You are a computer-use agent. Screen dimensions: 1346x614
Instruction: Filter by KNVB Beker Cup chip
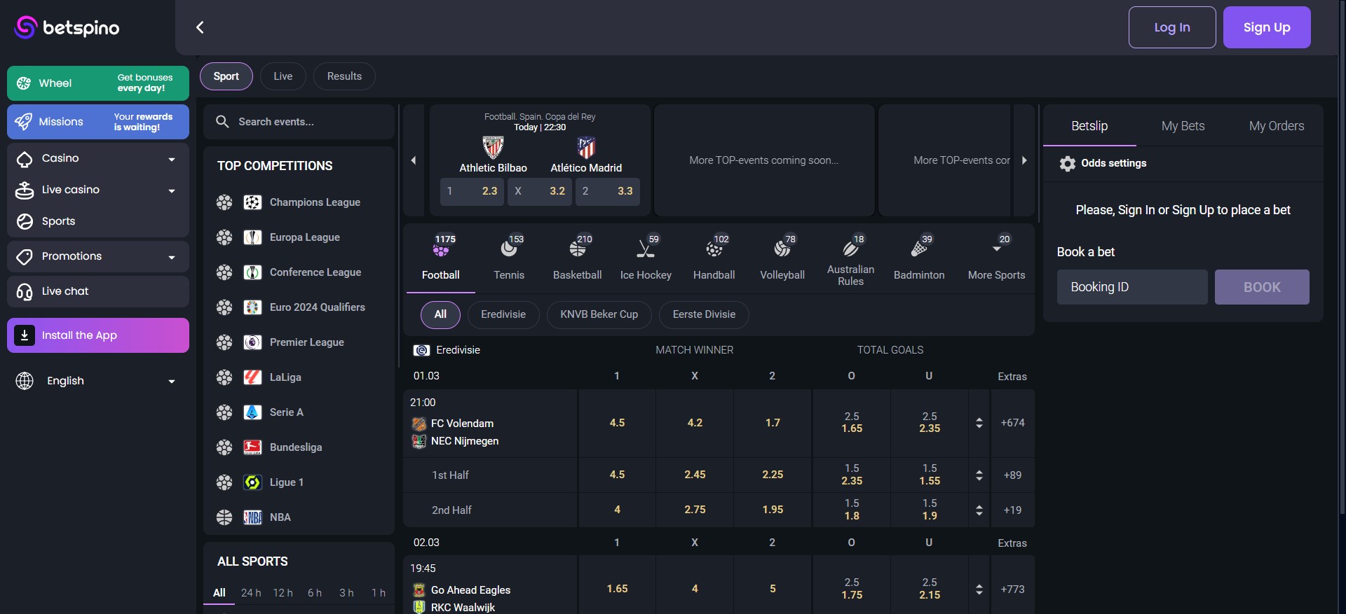(599, 314)
